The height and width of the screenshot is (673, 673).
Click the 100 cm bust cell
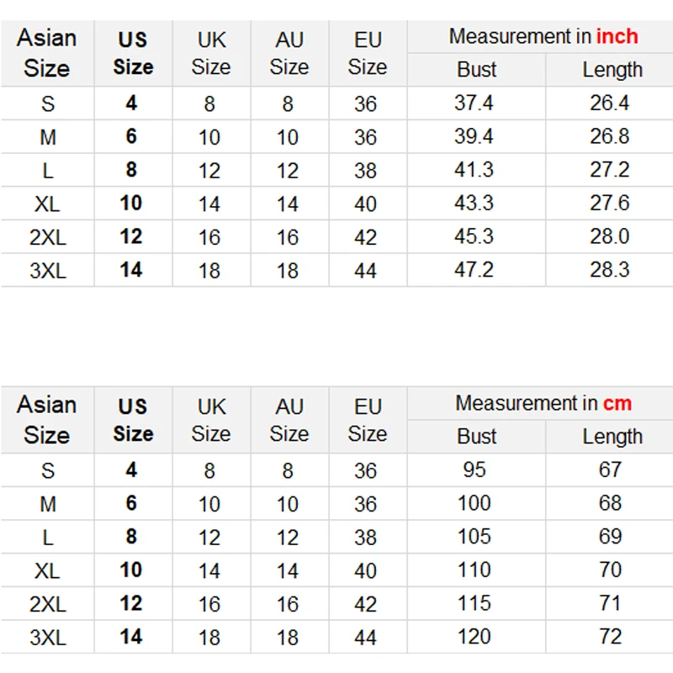click(474, 503)
